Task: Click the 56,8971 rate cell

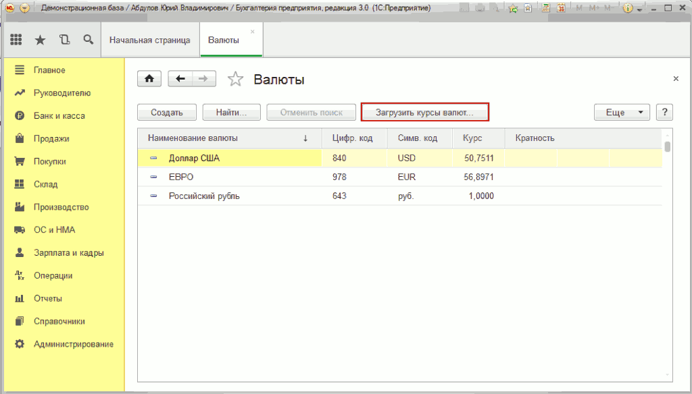Action: (x=478, y=177)
